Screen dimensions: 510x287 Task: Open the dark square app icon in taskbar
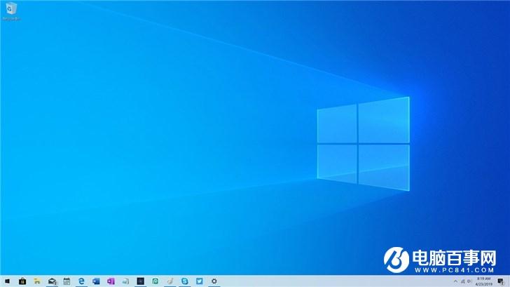pos(141,281)
